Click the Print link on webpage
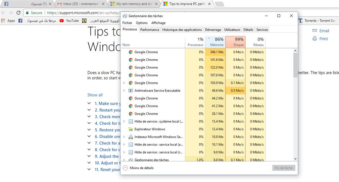The height and width of the screenshot is (182, 339). pyautogui.click(x=324, y=39)
